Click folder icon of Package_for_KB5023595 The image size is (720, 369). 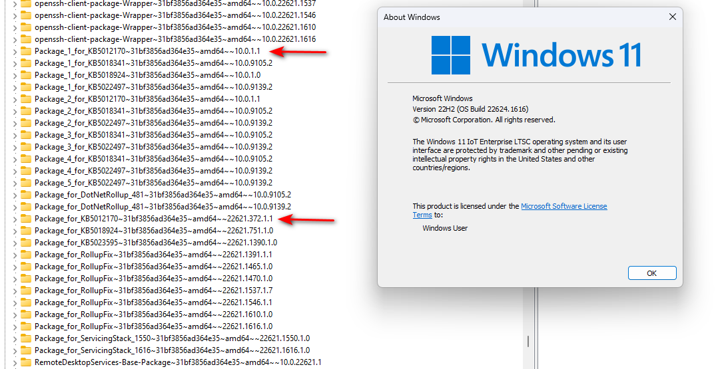[26, 243]
